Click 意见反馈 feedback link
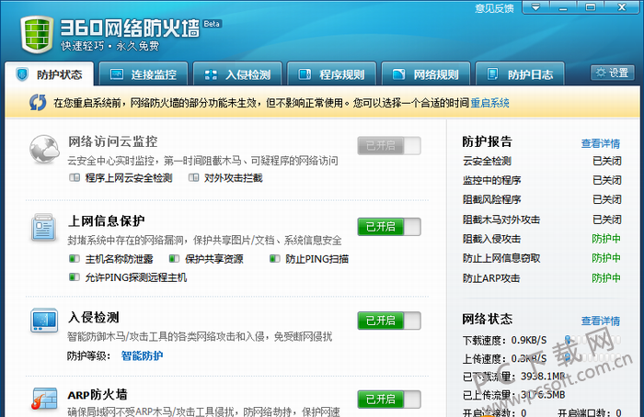 coord(495,8)
